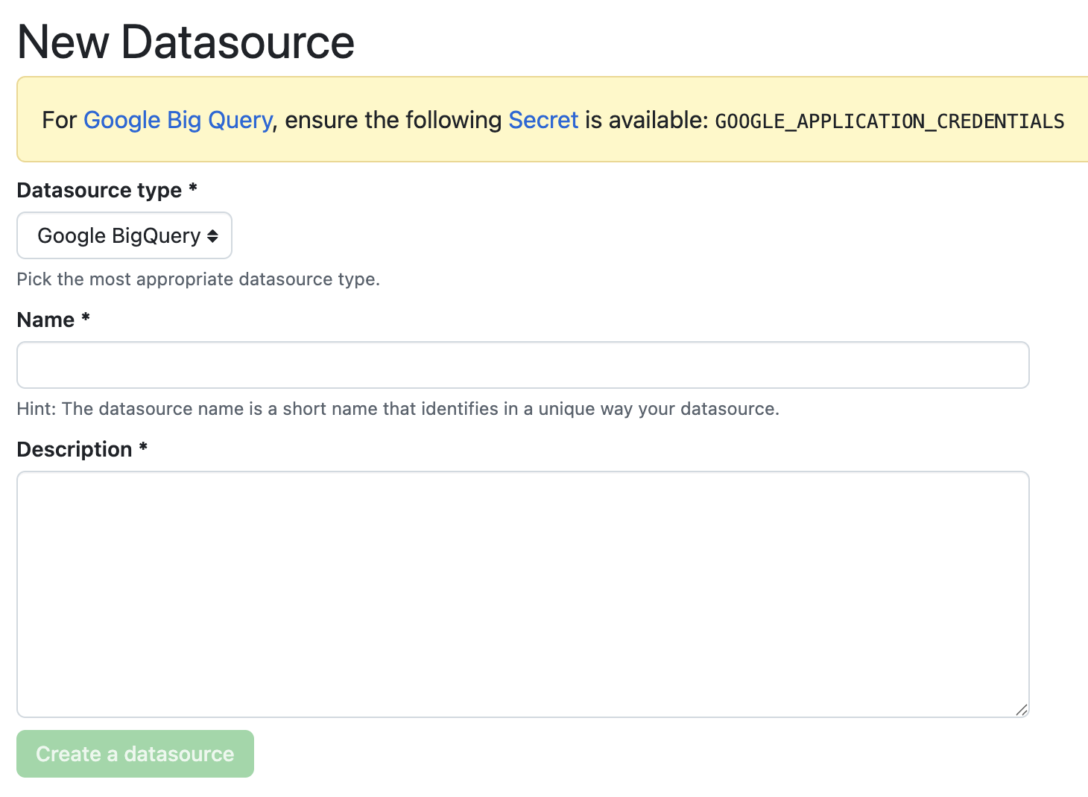Click the New Datasource heading
This screenshot has height=797, width=1088.
[x=186, y=42]
